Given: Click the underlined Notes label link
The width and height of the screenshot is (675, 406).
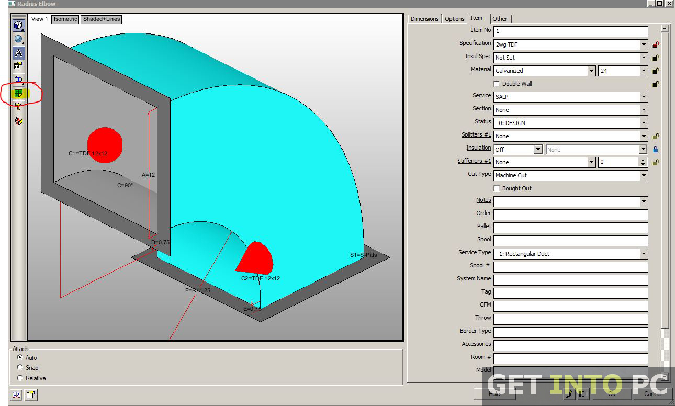Looking at the screenshot, I should pos(483,200).
